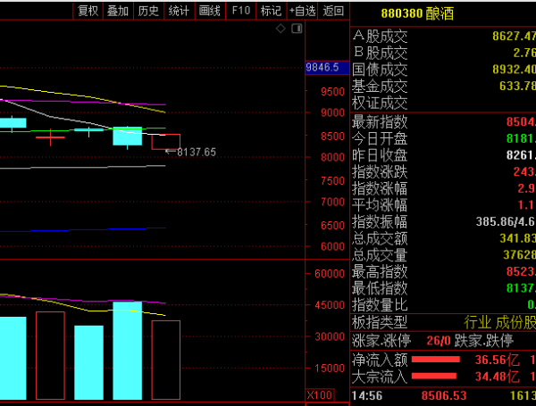Viewport: 536px width, 406px height.
Task: Open the 行业 sector link
Action: (478, 322)
